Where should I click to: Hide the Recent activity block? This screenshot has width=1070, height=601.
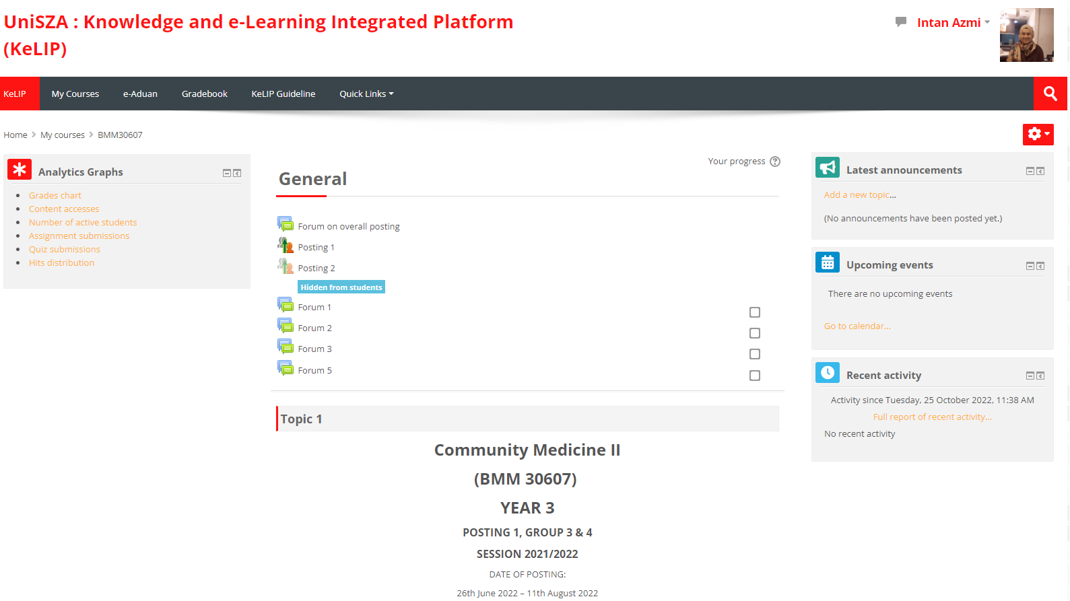[1030, 376]
